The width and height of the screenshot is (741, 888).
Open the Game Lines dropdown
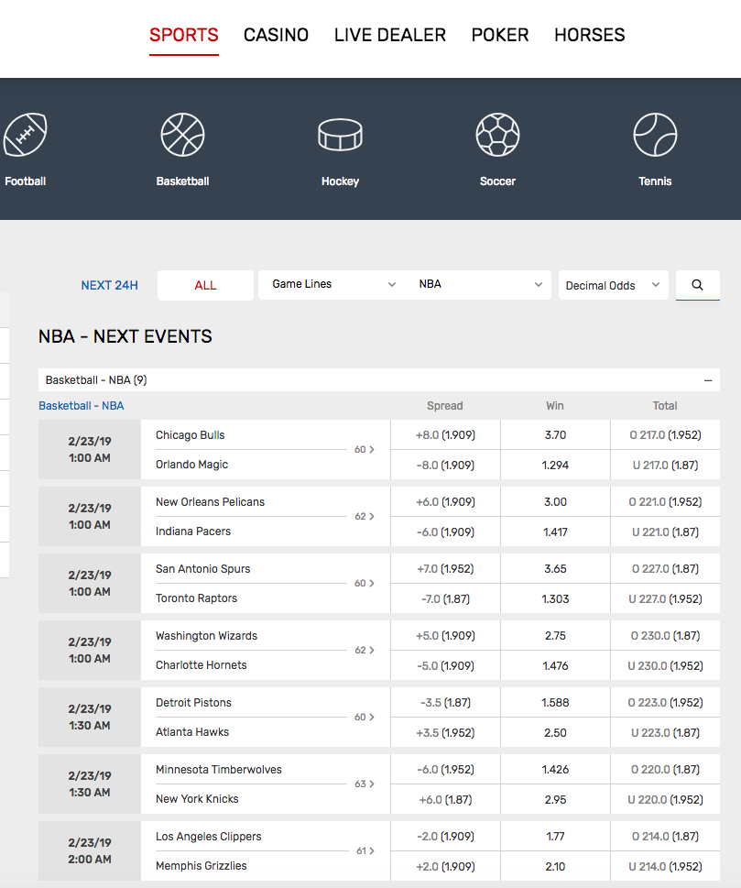point(333,284)
